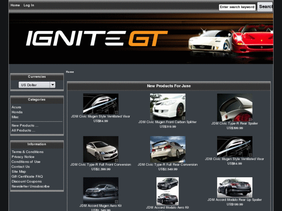Click the US$399.99 price text
282x211 pixels.
[235, 128]
